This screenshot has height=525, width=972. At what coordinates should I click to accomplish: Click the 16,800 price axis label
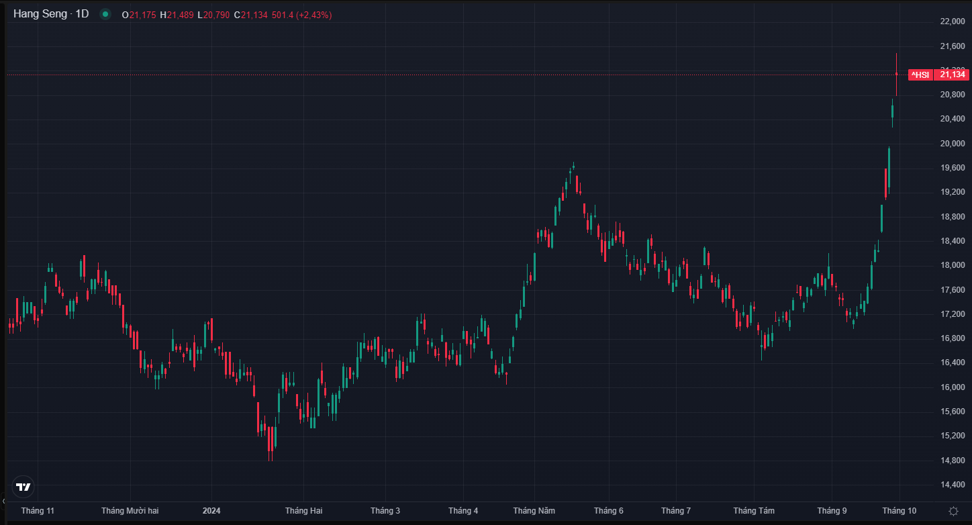(x=953, y=338)
